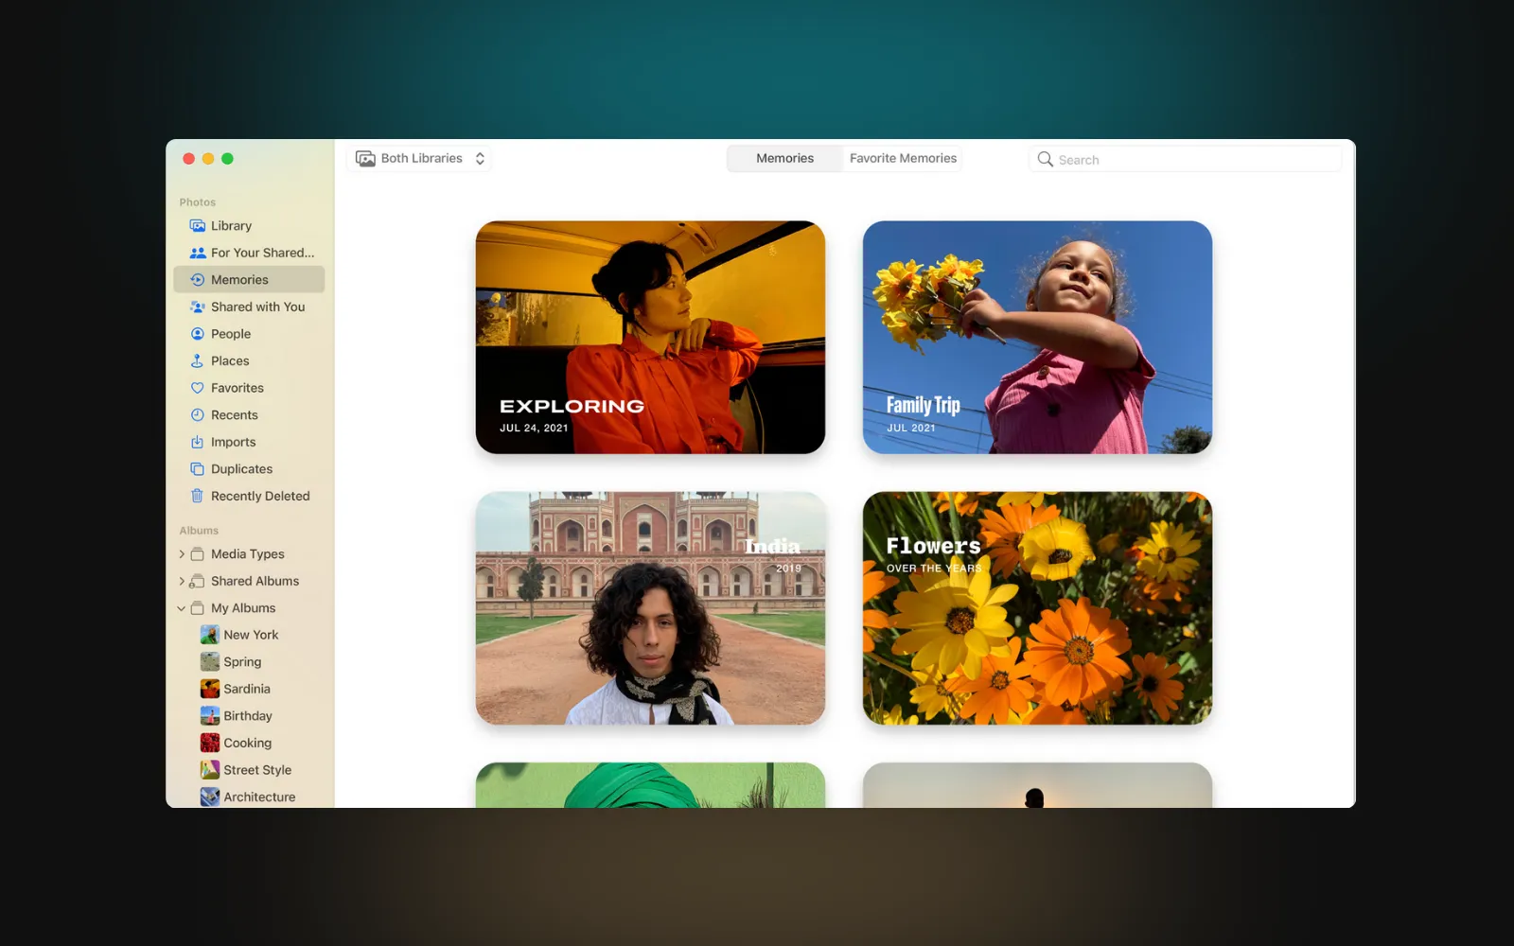The width and height of the screenshot is (1514, 946).
Task: Select the Favorites text label
Action: (238, 388)
